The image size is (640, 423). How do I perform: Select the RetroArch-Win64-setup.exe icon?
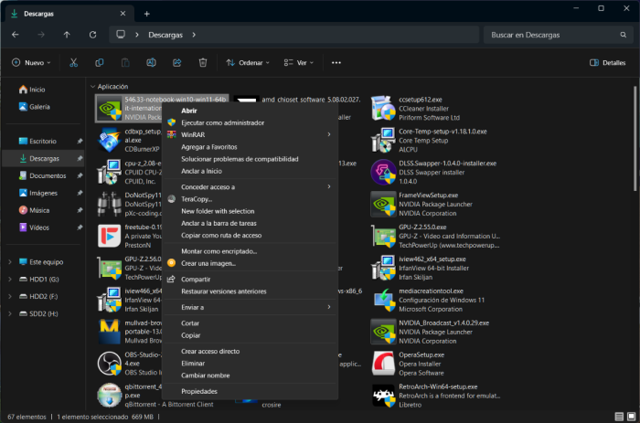pos(383,396)
